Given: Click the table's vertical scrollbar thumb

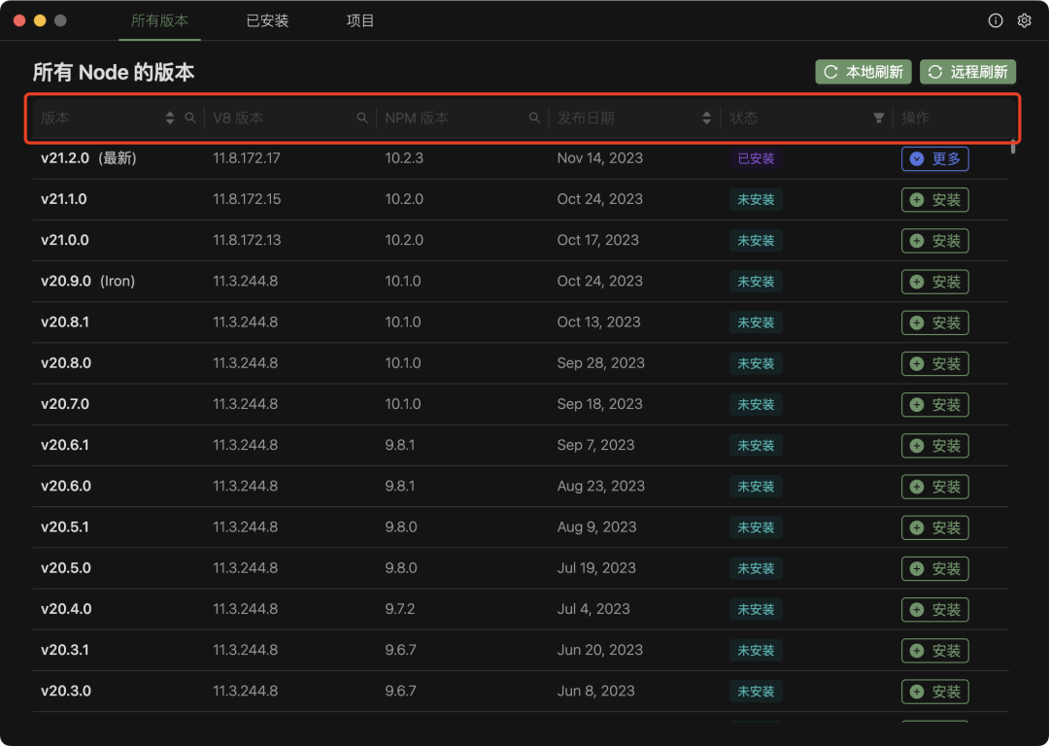Looking at the screenshot, I should coord(1013,148).
